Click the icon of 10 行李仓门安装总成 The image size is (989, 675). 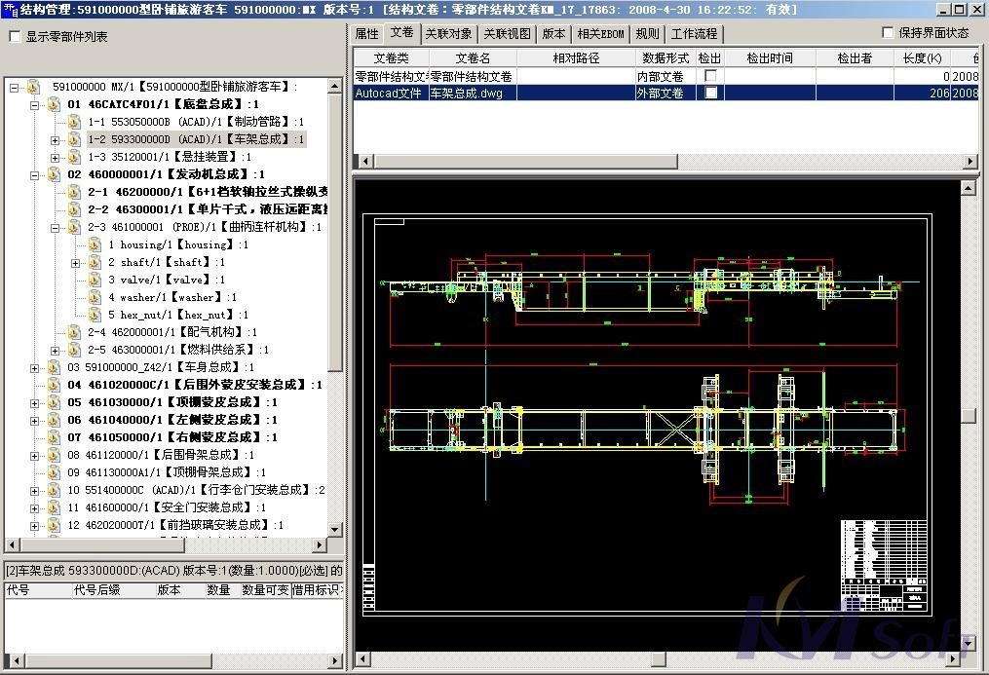[55, 490]
